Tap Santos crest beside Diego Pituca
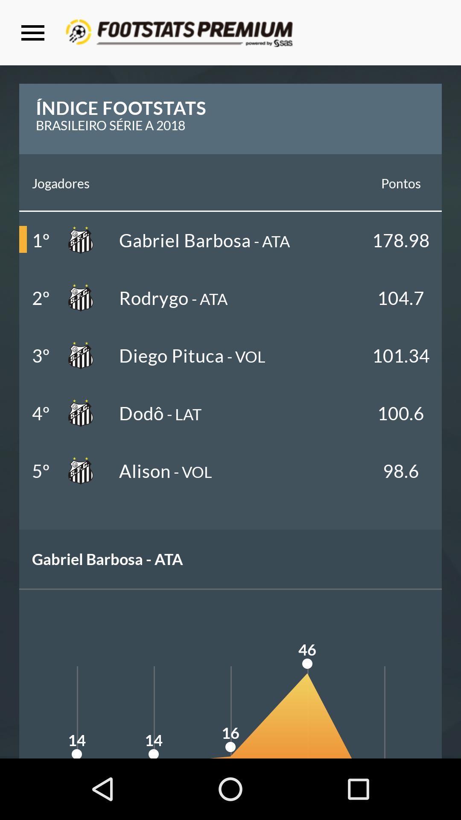461x820 pixels. [81, 356]
